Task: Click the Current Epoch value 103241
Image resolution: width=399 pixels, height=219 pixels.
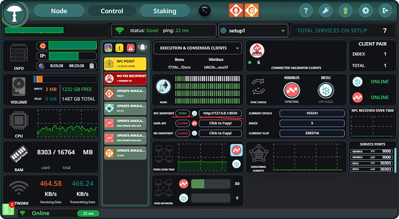Action: point(312,113)
